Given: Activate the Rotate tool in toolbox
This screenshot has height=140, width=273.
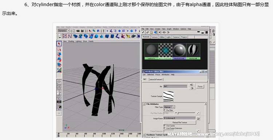Looking at the screenshot, I should [59, 59].
